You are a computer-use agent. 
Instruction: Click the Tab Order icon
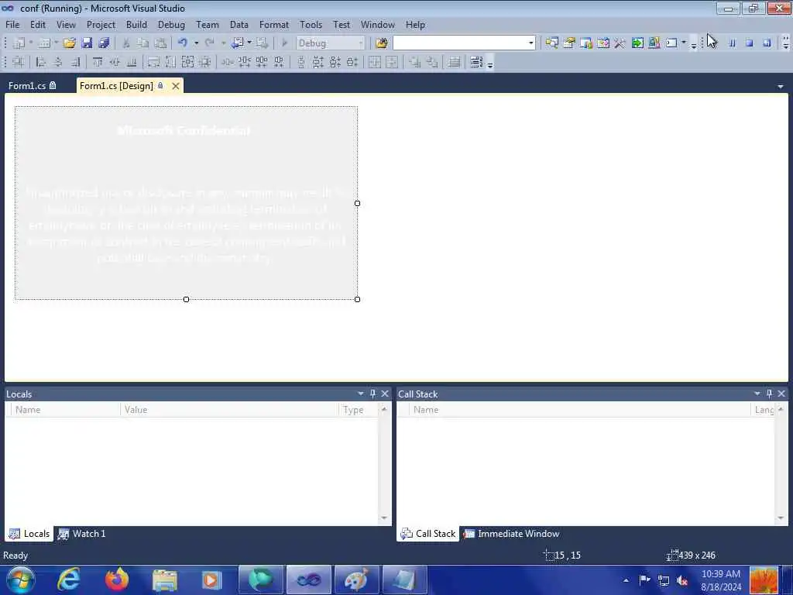point(476,62)
